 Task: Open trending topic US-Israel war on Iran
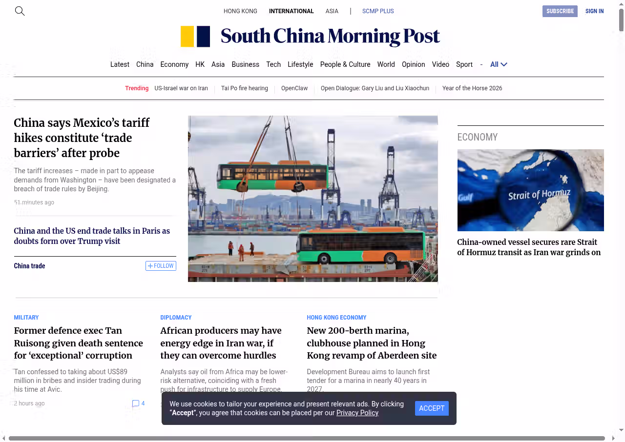tap(181, 88)
